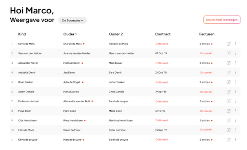This screenshot has height=150, width=247.
Task: Select the Facturen column header
Action: click(207, 34)
